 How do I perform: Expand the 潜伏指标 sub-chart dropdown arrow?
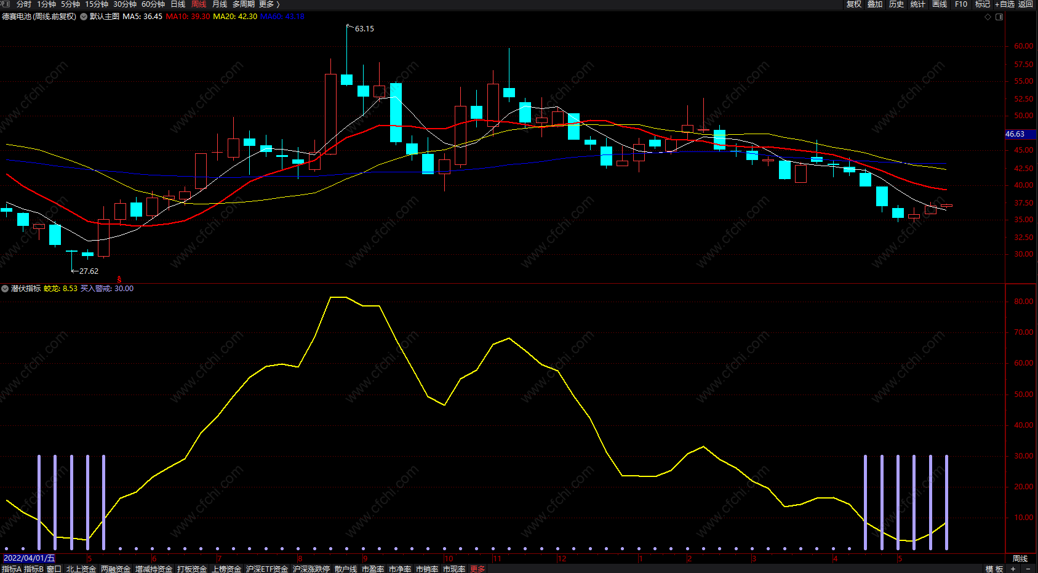coord(5,289)
